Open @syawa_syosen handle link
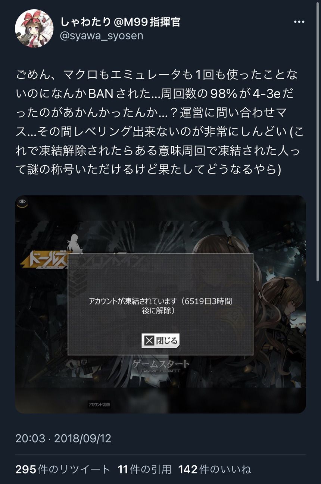 [x=101, y=36]
